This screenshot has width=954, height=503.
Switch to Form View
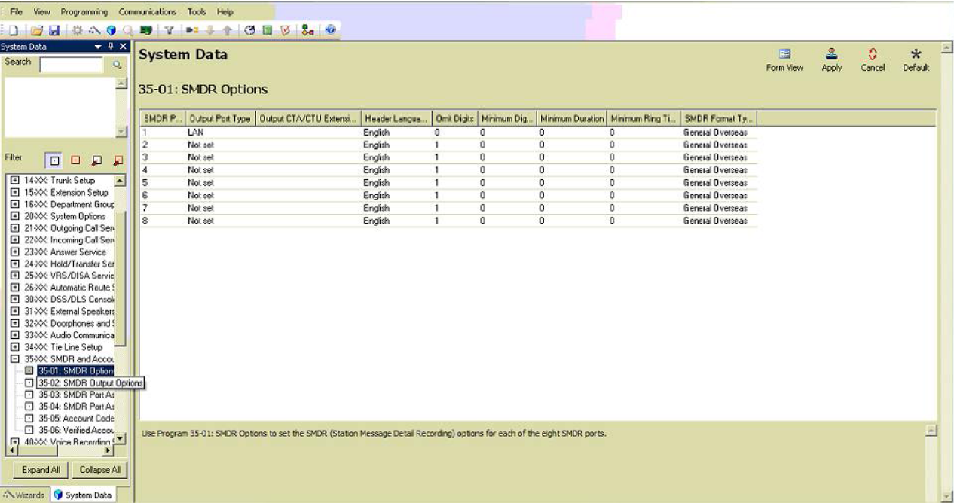[784, 60]
